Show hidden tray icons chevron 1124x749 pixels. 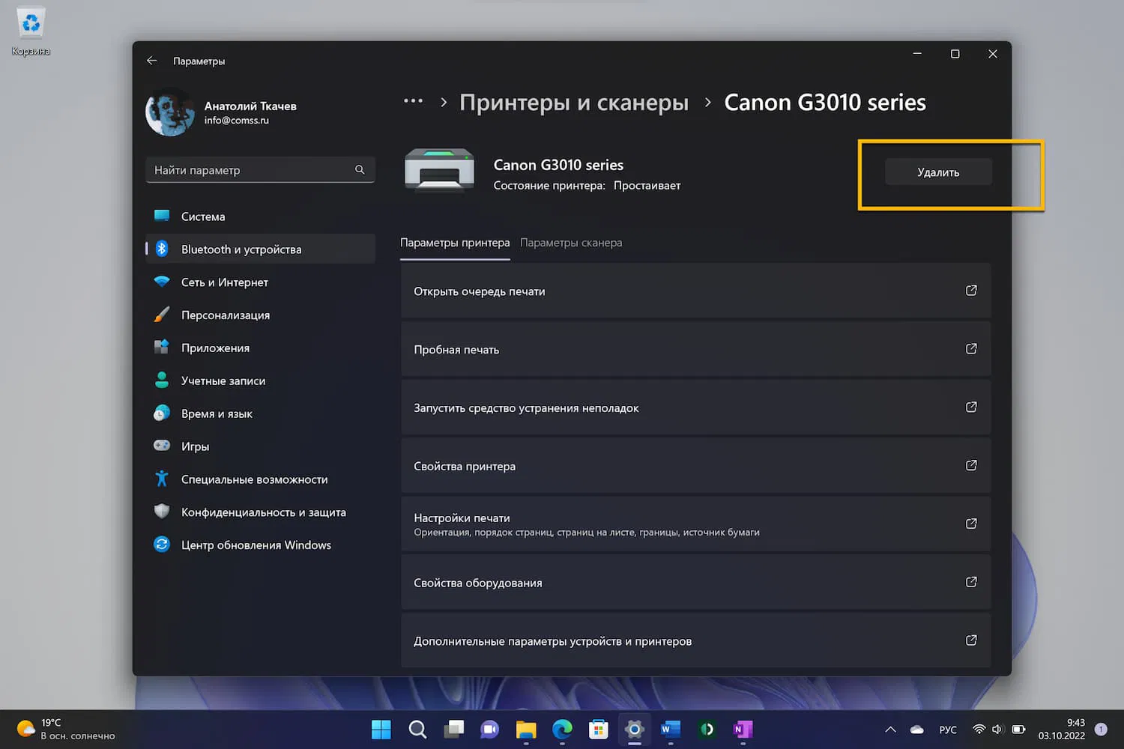pyautogui.click(x=890, y=730)
